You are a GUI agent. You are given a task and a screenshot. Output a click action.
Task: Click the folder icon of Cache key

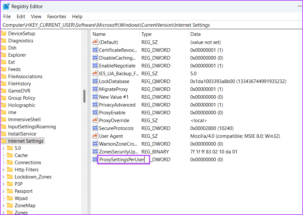10,155
